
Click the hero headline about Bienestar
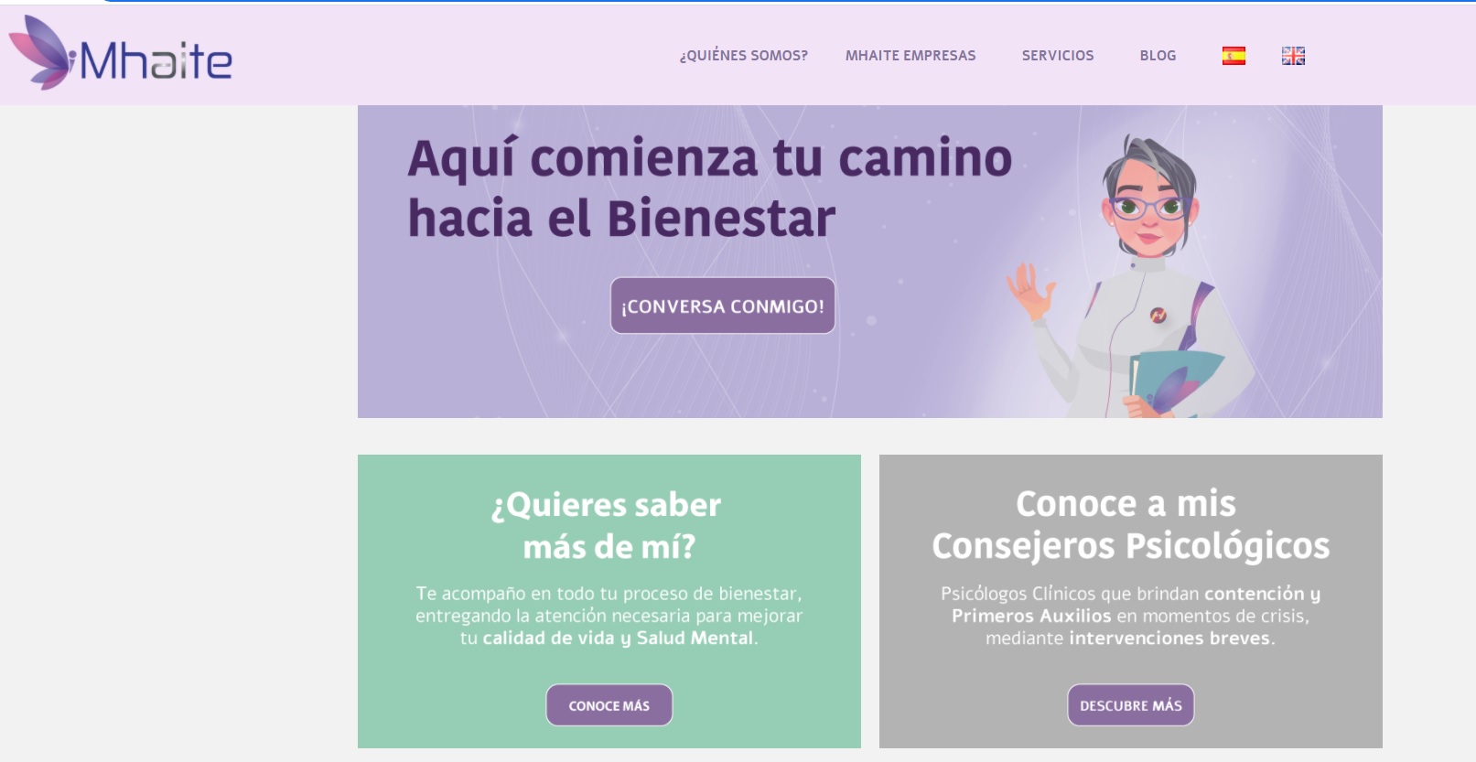click(710, 188)
